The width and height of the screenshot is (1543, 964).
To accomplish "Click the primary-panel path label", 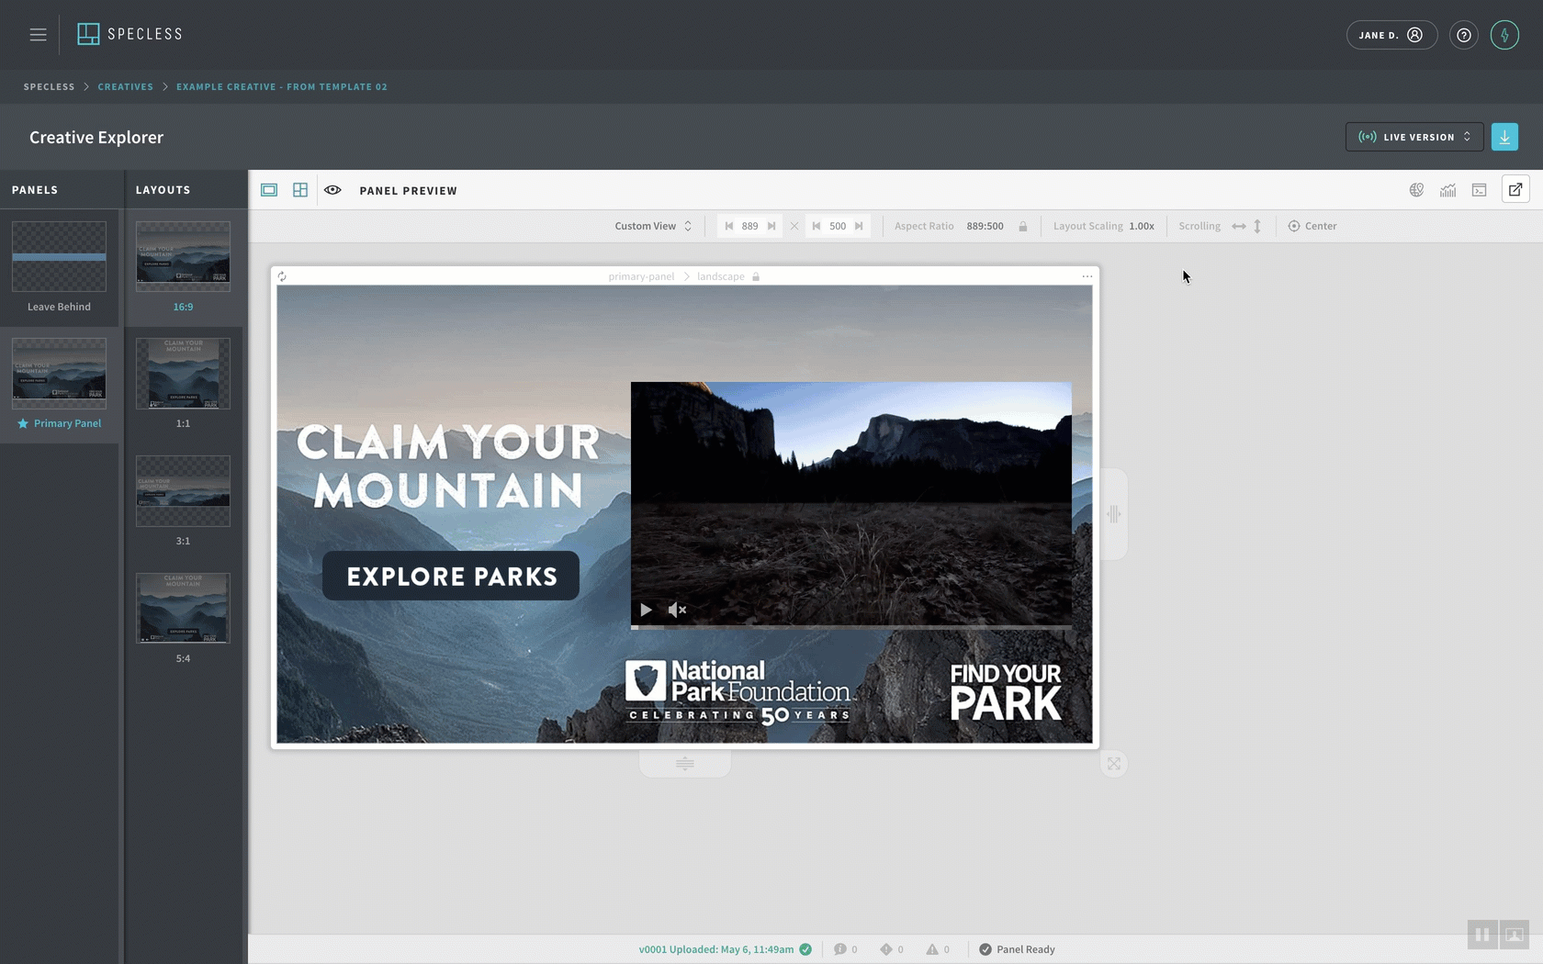I will (x=641, y=276).
